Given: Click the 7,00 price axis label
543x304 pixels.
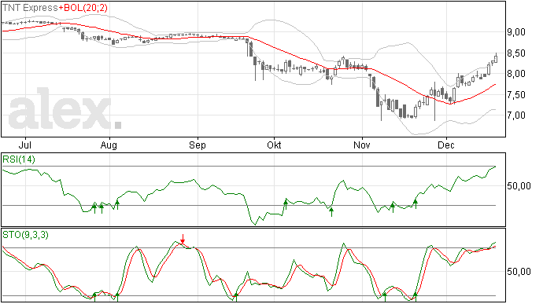Looking at the screenshot, I should coord(516,115).
